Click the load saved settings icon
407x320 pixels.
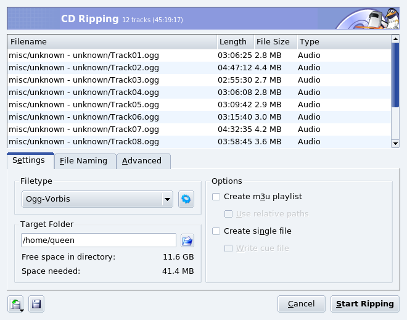tap(16, 304)
